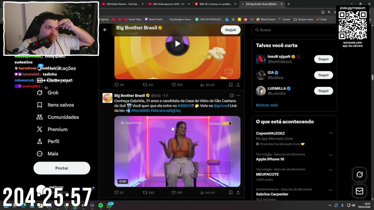Repost the Gabriela post with 245 reposts
The image size is (374, 210).
click(x=148, y=192)
